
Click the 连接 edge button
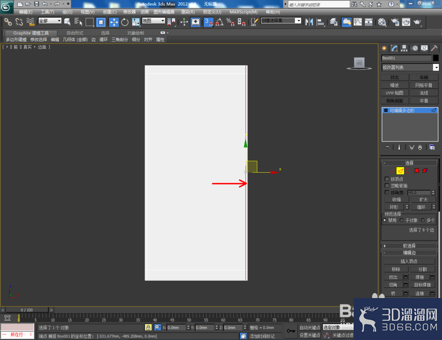coord(419,293)
